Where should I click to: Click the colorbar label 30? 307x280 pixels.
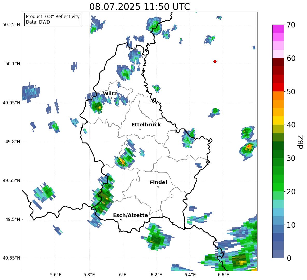click(x=291, y=158)
